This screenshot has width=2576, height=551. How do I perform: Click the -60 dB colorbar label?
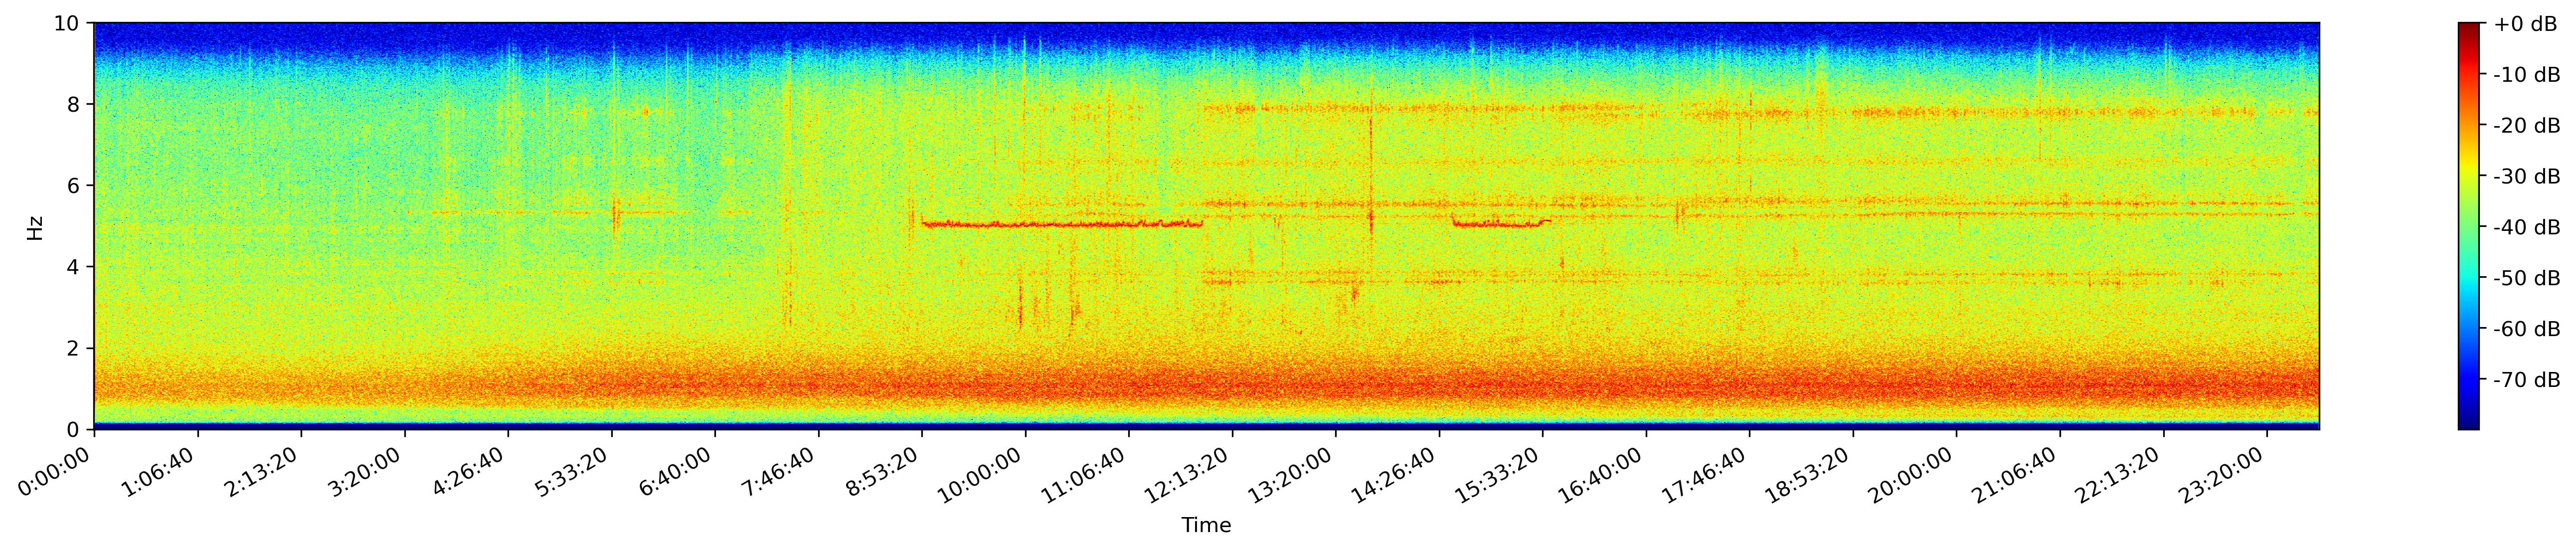point(2527,329)
